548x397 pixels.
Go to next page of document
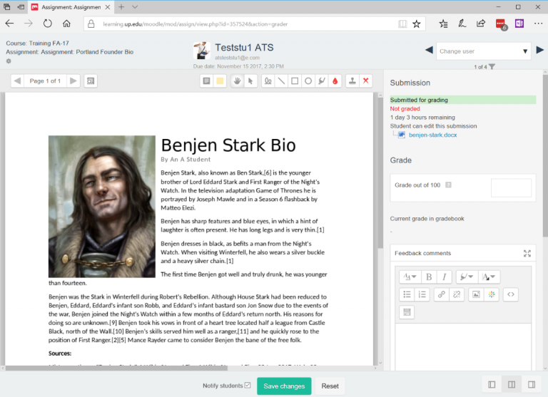[x=73, y=81]
